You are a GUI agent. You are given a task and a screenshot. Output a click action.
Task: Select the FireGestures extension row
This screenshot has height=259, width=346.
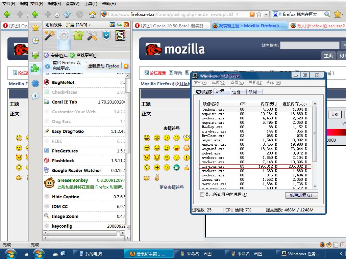point(84,151)
